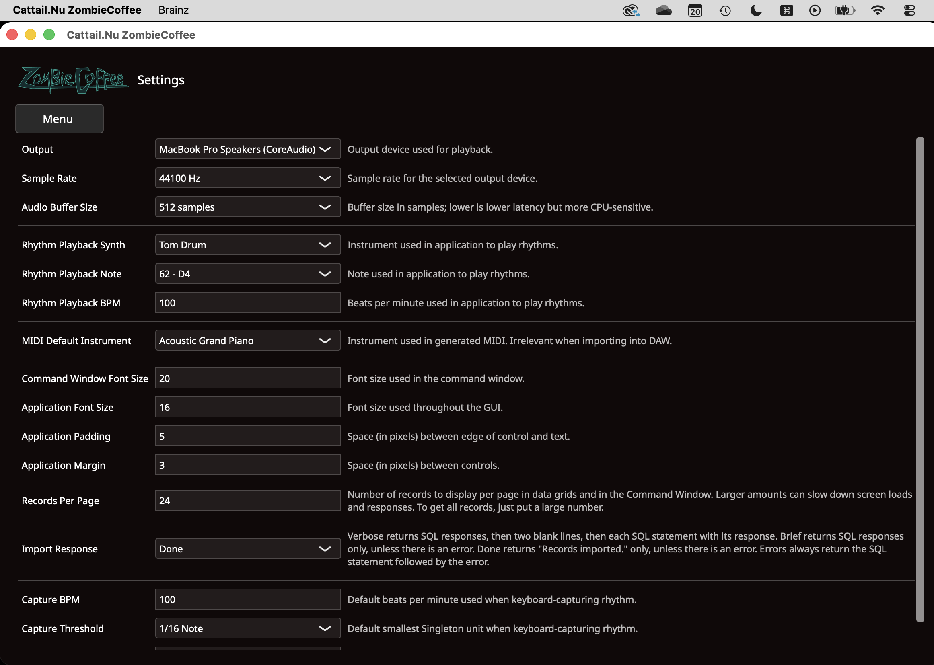The height and width of the screenshot is (665, 934).
Task: Click 'Output device used for playback.' text
Action: pos(420,150)
